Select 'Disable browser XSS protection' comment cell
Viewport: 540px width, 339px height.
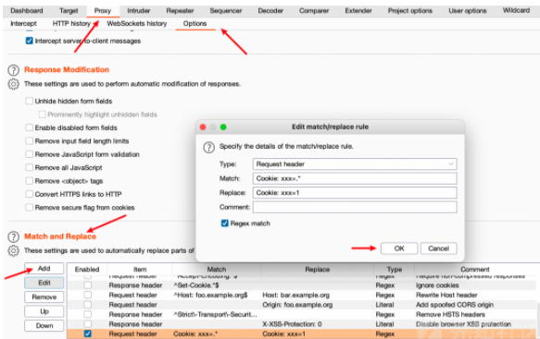pyautogui.click(x=463, y=324)
